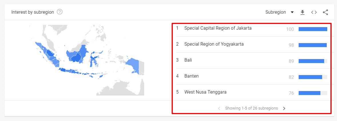Open the embed code icon
Screen dimensions: 337x121
[314, 12]
